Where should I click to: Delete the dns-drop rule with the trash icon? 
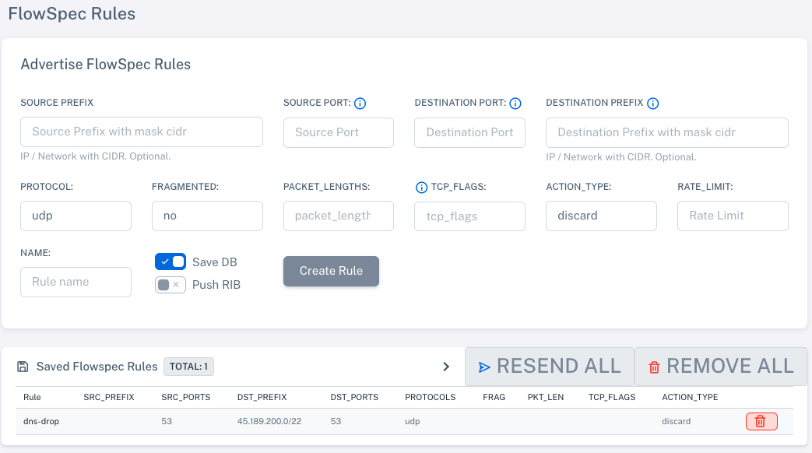pos(761,421)
